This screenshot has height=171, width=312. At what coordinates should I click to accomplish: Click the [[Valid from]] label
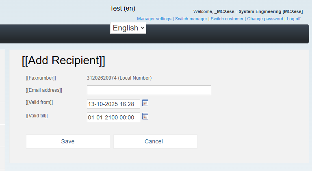[39, 102]
